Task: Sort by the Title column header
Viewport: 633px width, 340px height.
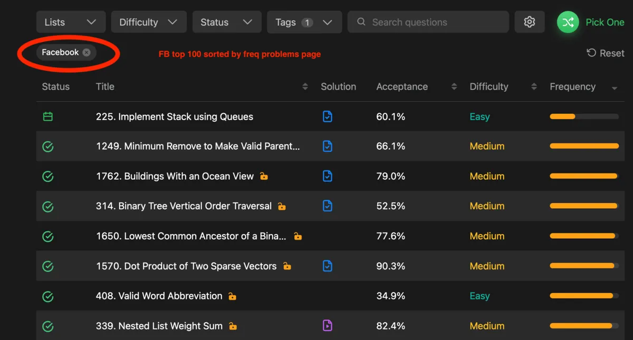Action: tap(105, 86)
